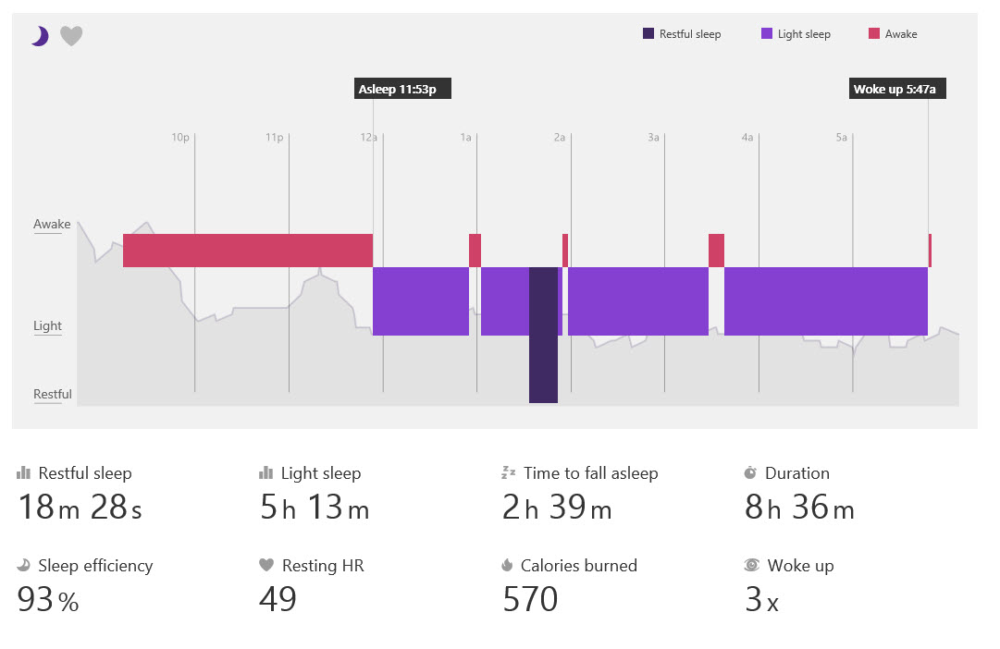This screenshot has height=649, width=1000.
Task: Click the Asleep 11:53p marker label
Action: (402, 89)
